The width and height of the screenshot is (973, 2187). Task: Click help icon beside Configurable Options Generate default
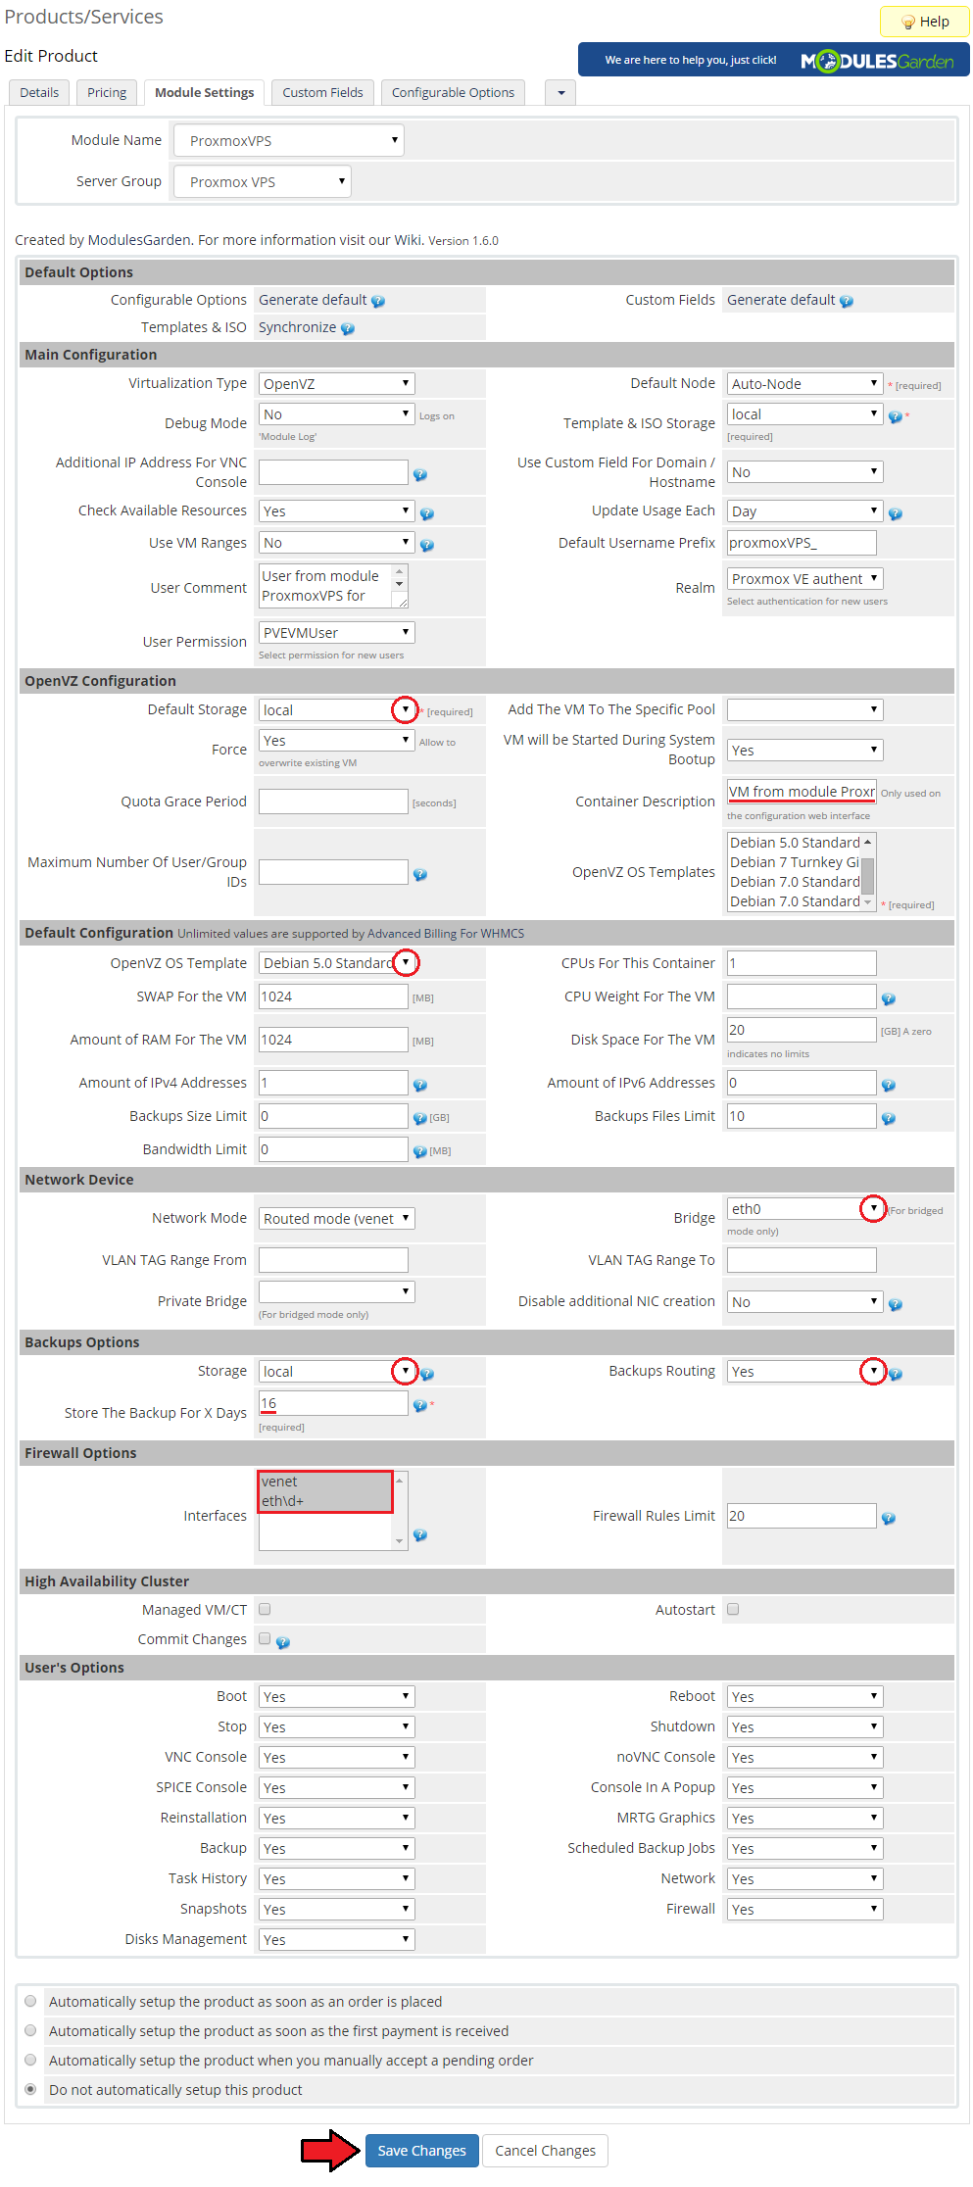378,302
